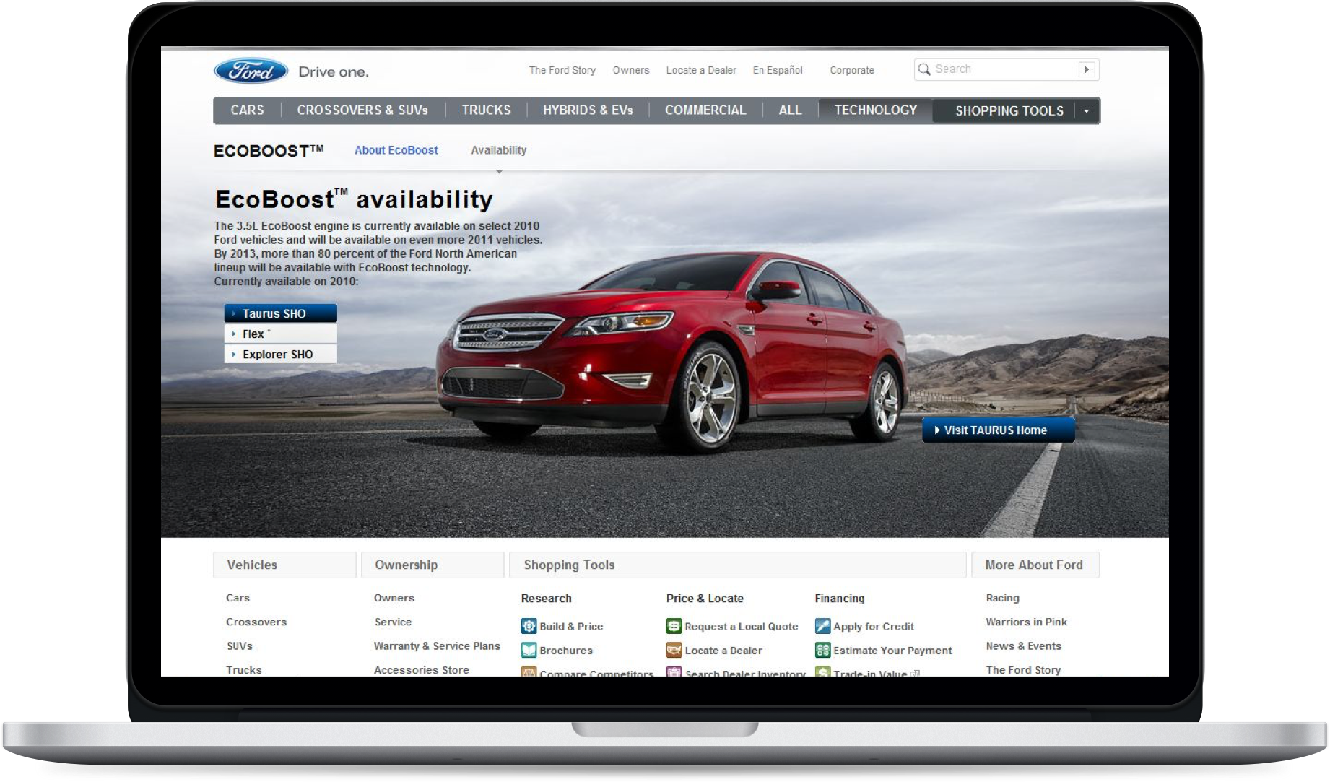Click the Trucks footer link

(243, 669)
